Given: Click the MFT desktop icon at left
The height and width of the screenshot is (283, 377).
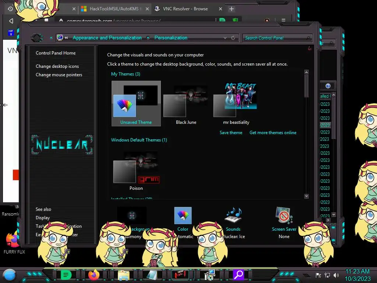Looking at the screenshot, I should click(11, 32).
